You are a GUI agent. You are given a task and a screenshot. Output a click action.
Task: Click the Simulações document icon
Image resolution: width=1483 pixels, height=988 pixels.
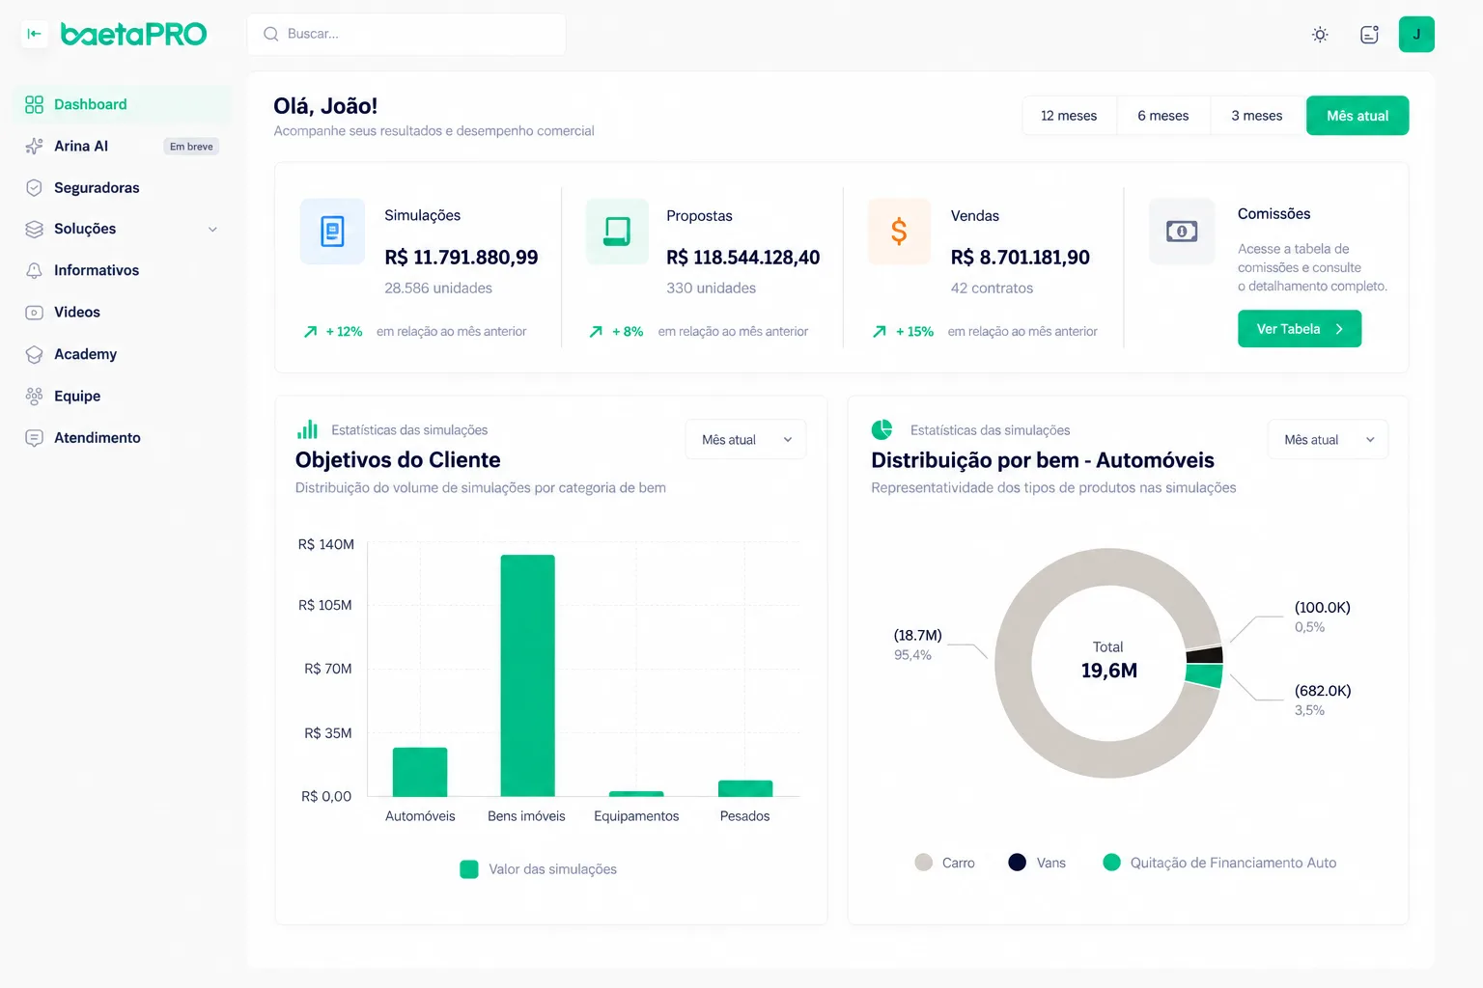[332, 232]
